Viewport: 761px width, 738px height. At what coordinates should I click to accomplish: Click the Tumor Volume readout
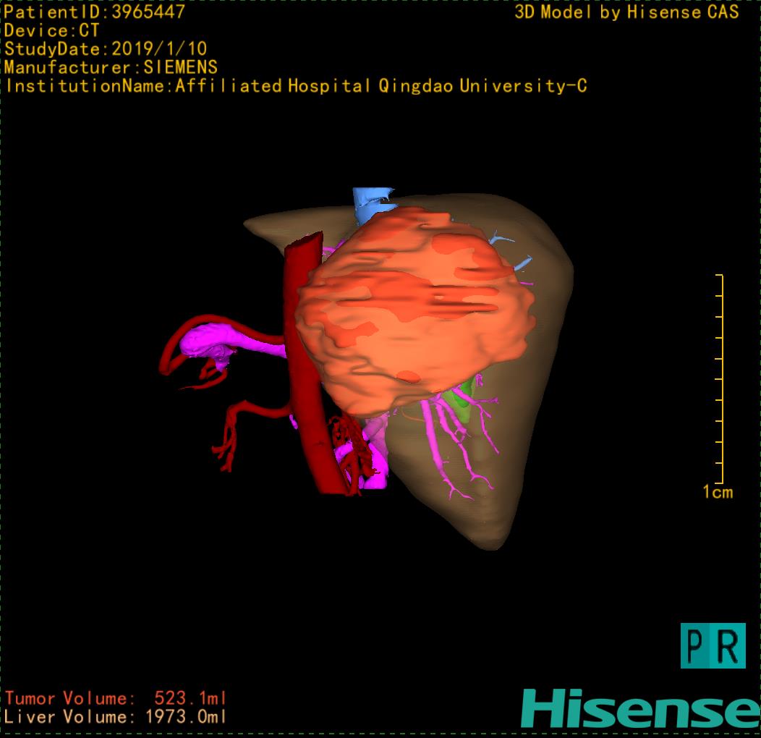(116, 698)
